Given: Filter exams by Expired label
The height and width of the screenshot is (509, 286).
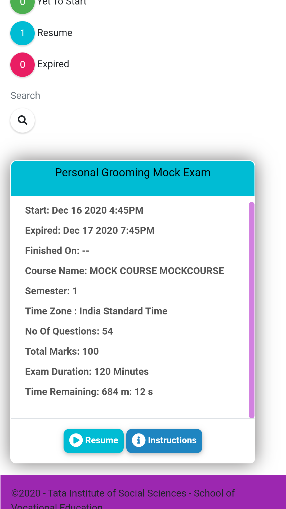Looking at the screenshot, I should (x=53, y=64).
